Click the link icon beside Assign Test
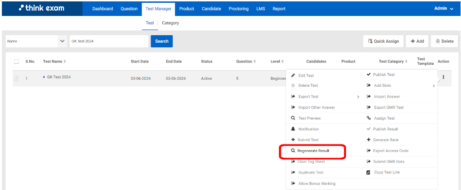Screen dimensions: 461x190 [x=369, y=118]
